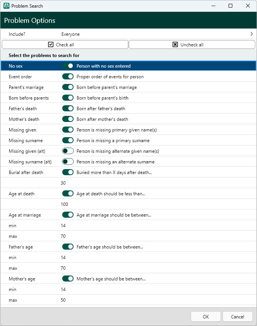Edit Mother's age min value 14
Viewport: 257px width, 326px height.
click(63, 290)
